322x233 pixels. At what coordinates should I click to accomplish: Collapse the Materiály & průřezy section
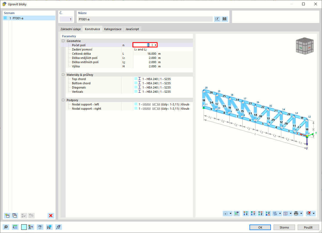(x=63, y=75)
